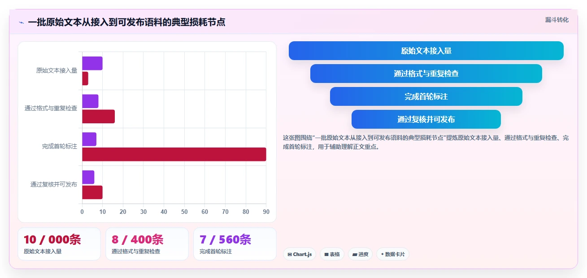Click the 数据卡片 tag chip
587x278 pixels.
[x=393, y=254]
